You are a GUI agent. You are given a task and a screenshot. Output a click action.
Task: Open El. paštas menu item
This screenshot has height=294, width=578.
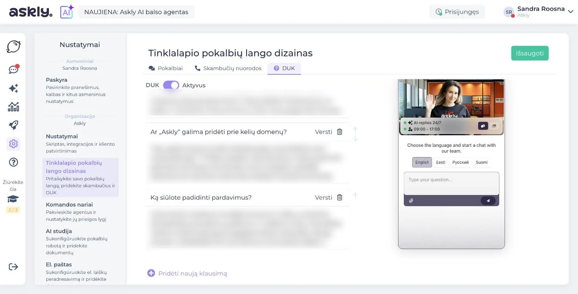(80, 272)
